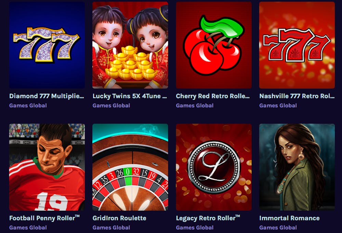Select the Cherry Red Retro Roller cherries image

(214, 45)
